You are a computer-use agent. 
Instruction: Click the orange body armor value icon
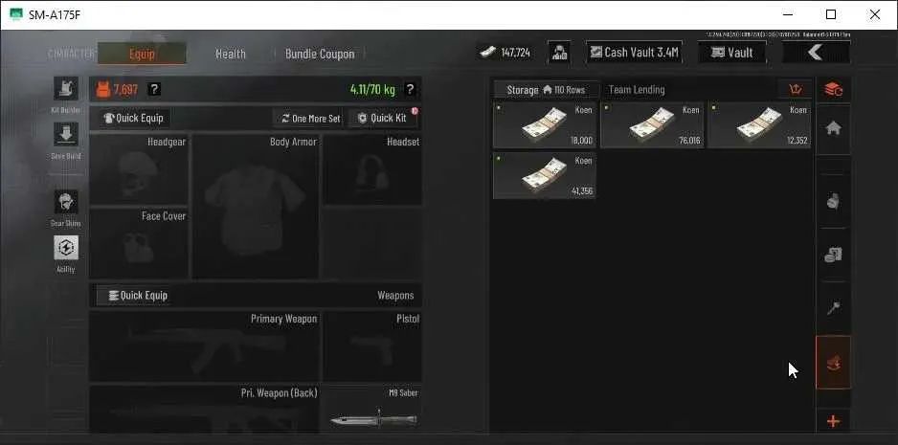tap(103, 90)
